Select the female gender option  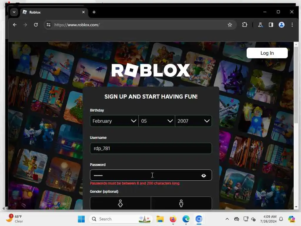(x=120, y=203)
